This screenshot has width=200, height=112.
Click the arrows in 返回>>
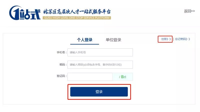point(193,11)
